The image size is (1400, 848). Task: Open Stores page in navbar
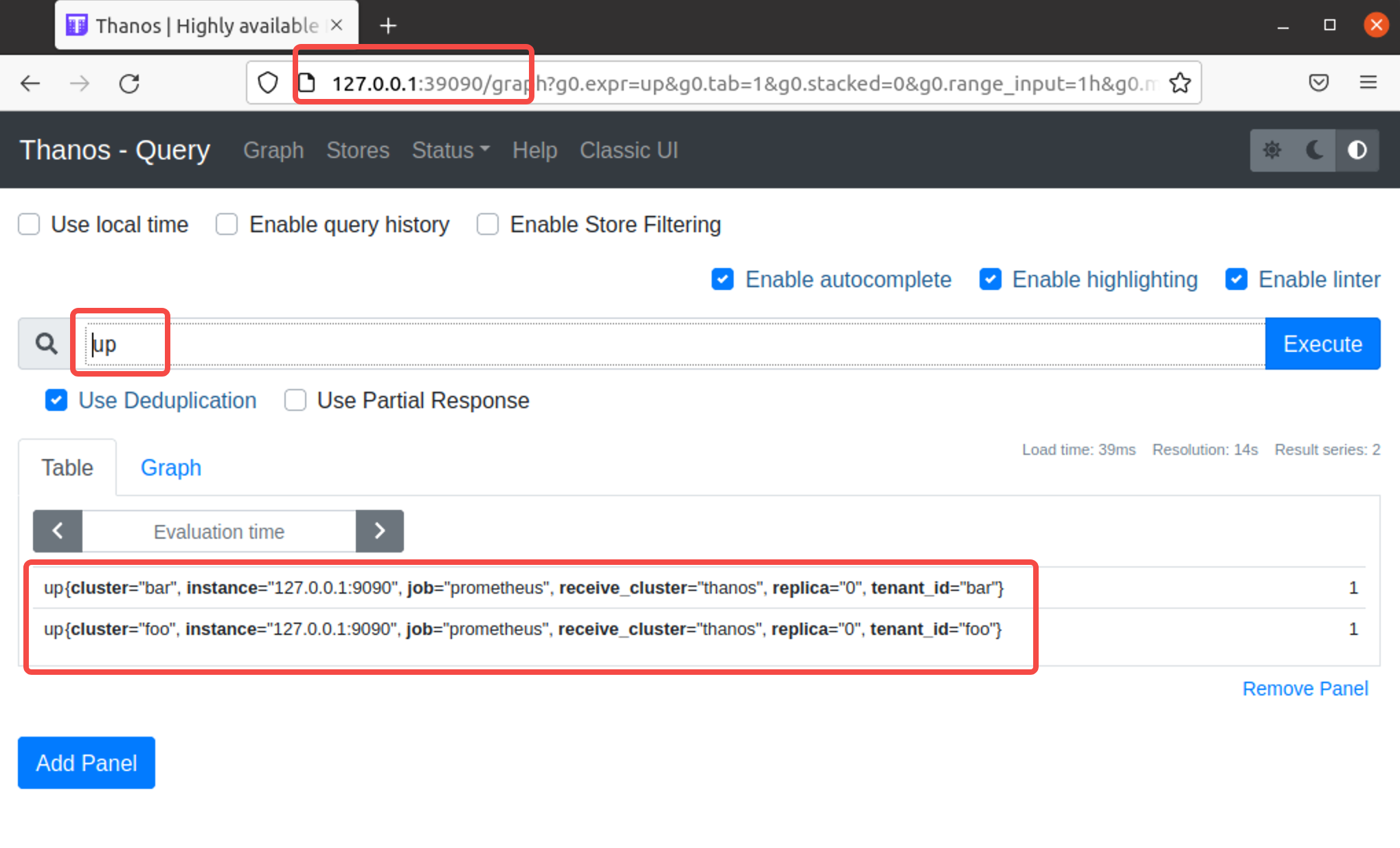pos(357,150)
